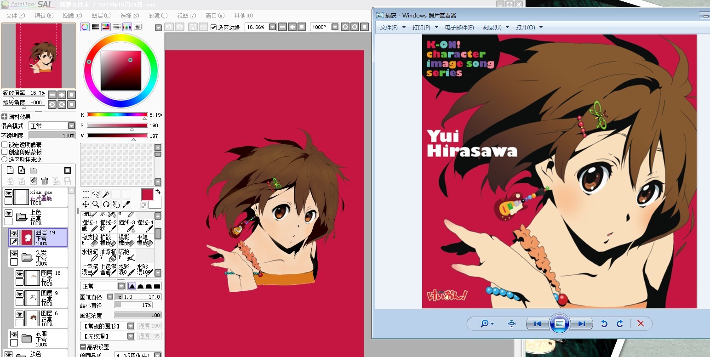Choose the 模糊橡皮 blur eraser brush
This screenshot has height=357, width=710.
[126, 240]
